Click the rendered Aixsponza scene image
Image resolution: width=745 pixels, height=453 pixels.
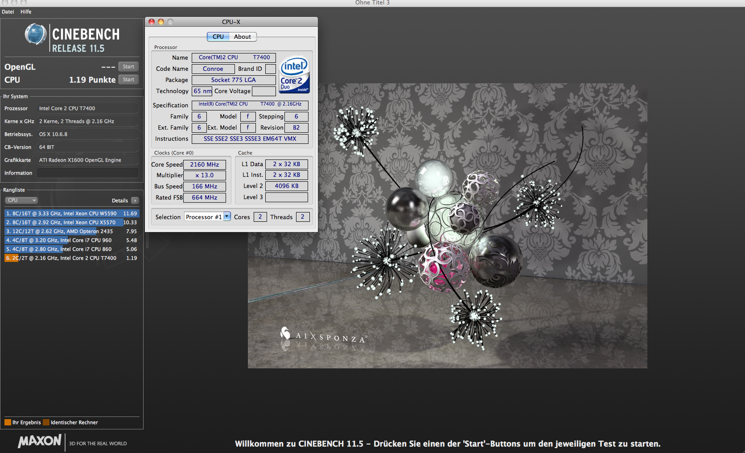point(447,225)
